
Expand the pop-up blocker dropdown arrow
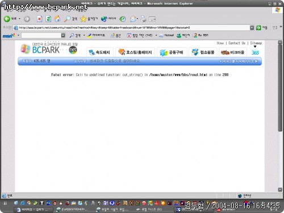point(156,35)
